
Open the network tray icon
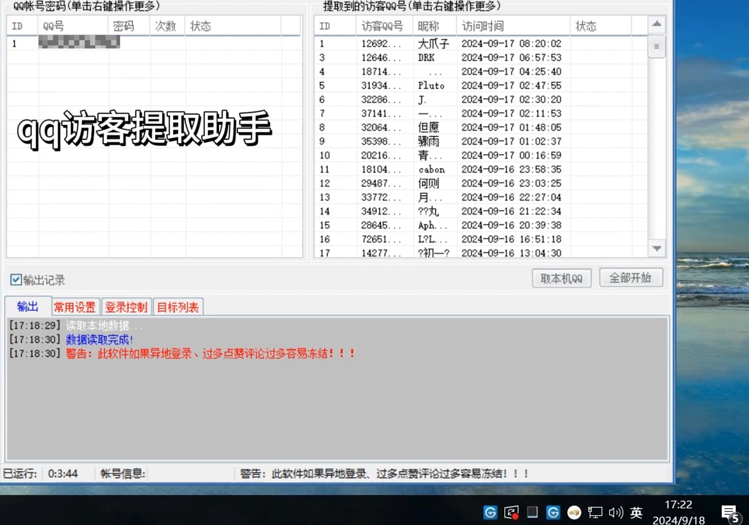click(x=595, y=512)
